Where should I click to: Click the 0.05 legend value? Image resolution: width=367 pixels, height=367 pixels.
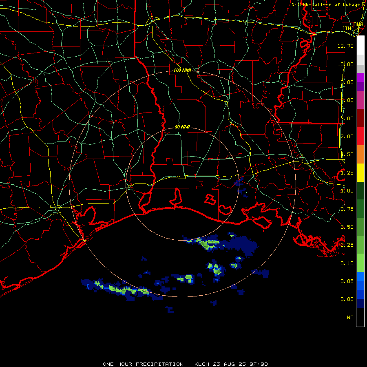point(347,281)
